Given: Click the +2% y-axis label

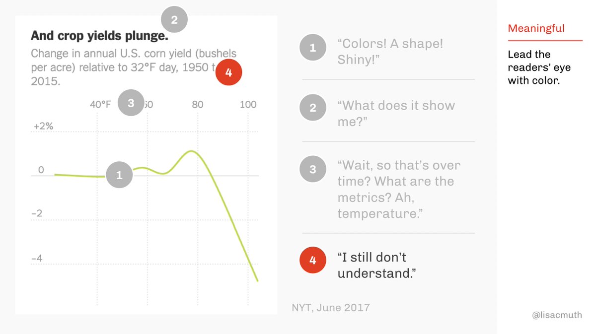Looking at the screenshot, I should pos(43,127).
